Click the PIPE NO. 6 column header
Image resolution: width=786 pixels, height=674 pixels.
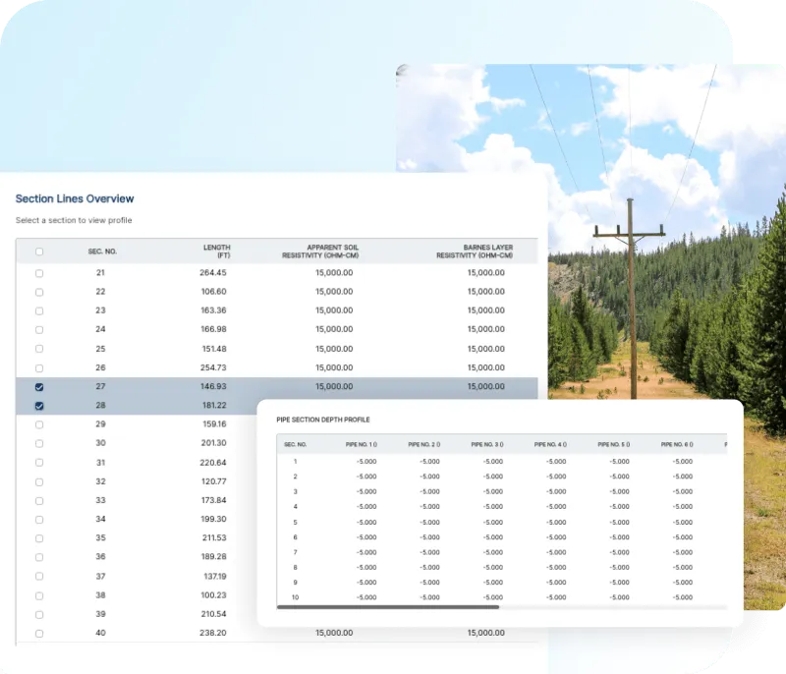(677, 444)
